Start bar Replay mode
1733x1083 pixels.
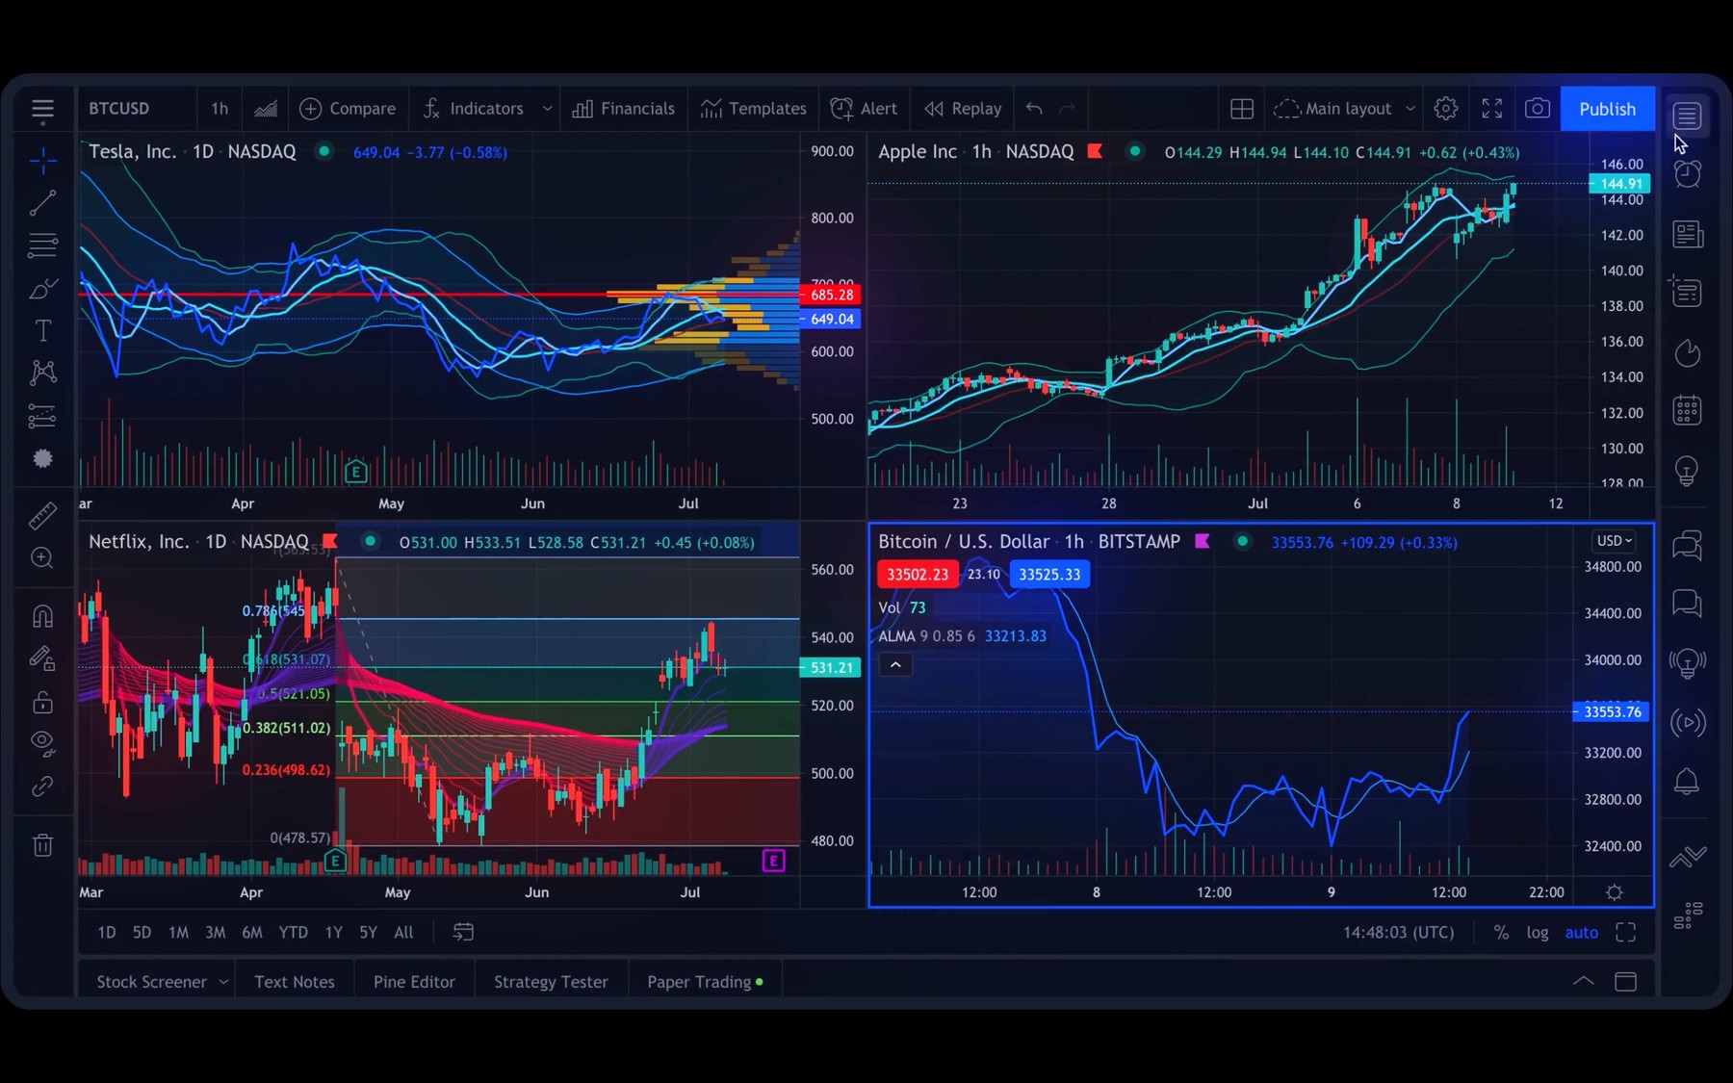tap(963, 109)
